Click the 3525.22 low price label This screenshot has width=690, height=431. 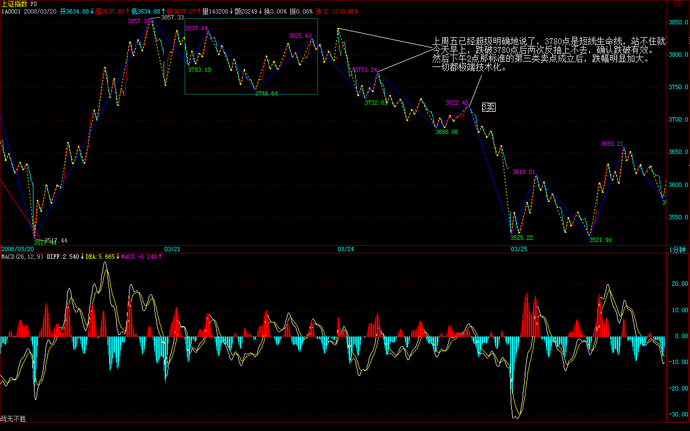pos(522,238)
